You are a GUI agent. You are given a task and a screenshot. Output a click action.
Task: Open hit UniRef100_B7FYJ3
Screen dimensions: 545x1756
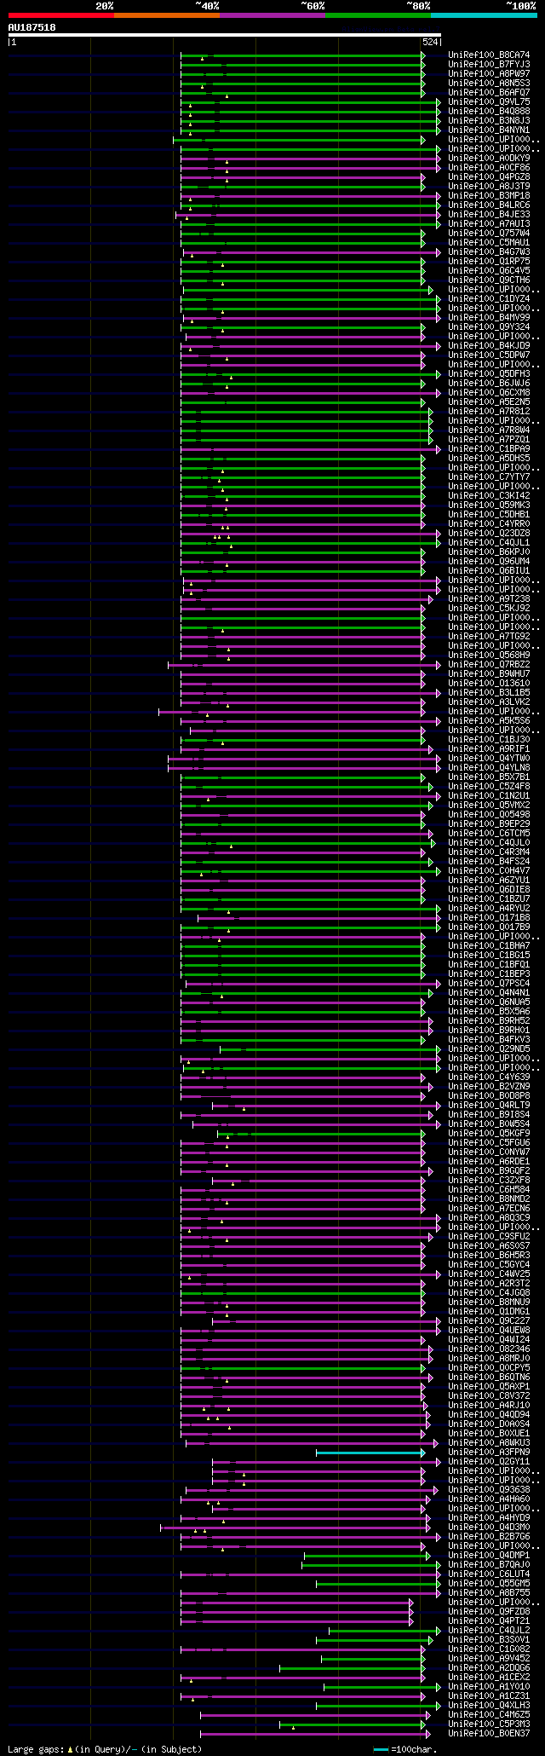pyautogui.click(x=489, y=64)
